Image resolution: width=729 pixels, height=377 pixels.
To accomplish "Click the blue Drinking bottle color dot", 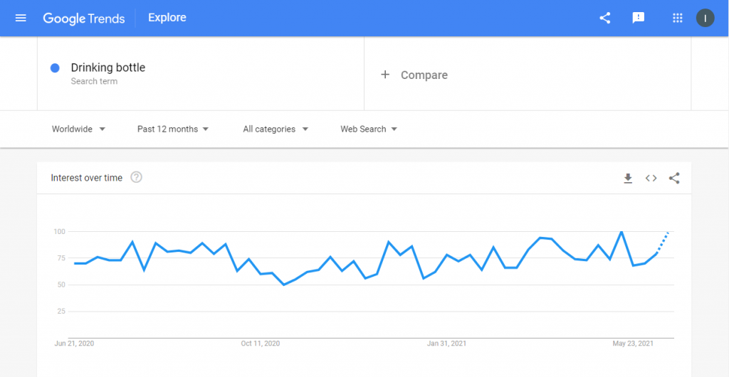I will (x=55, y=68).
